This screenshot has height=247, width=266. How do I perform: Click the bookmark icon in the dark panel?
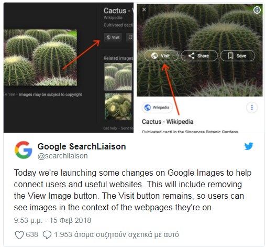(130, 37)
